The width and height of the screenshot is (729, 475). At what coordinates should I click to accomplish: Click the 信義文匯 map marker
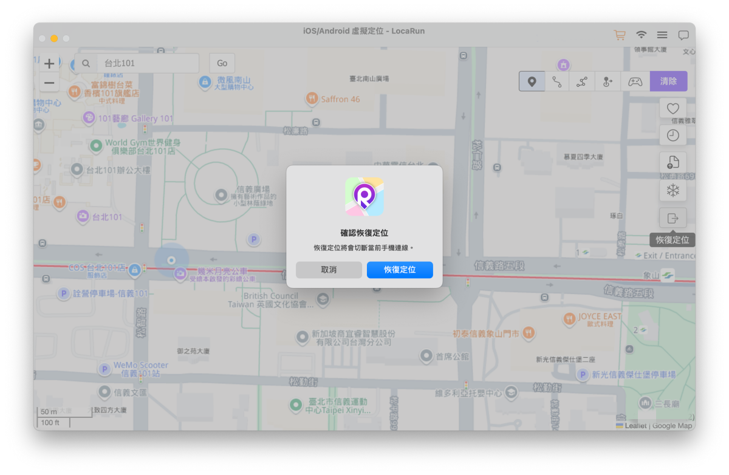pos(104,392)
